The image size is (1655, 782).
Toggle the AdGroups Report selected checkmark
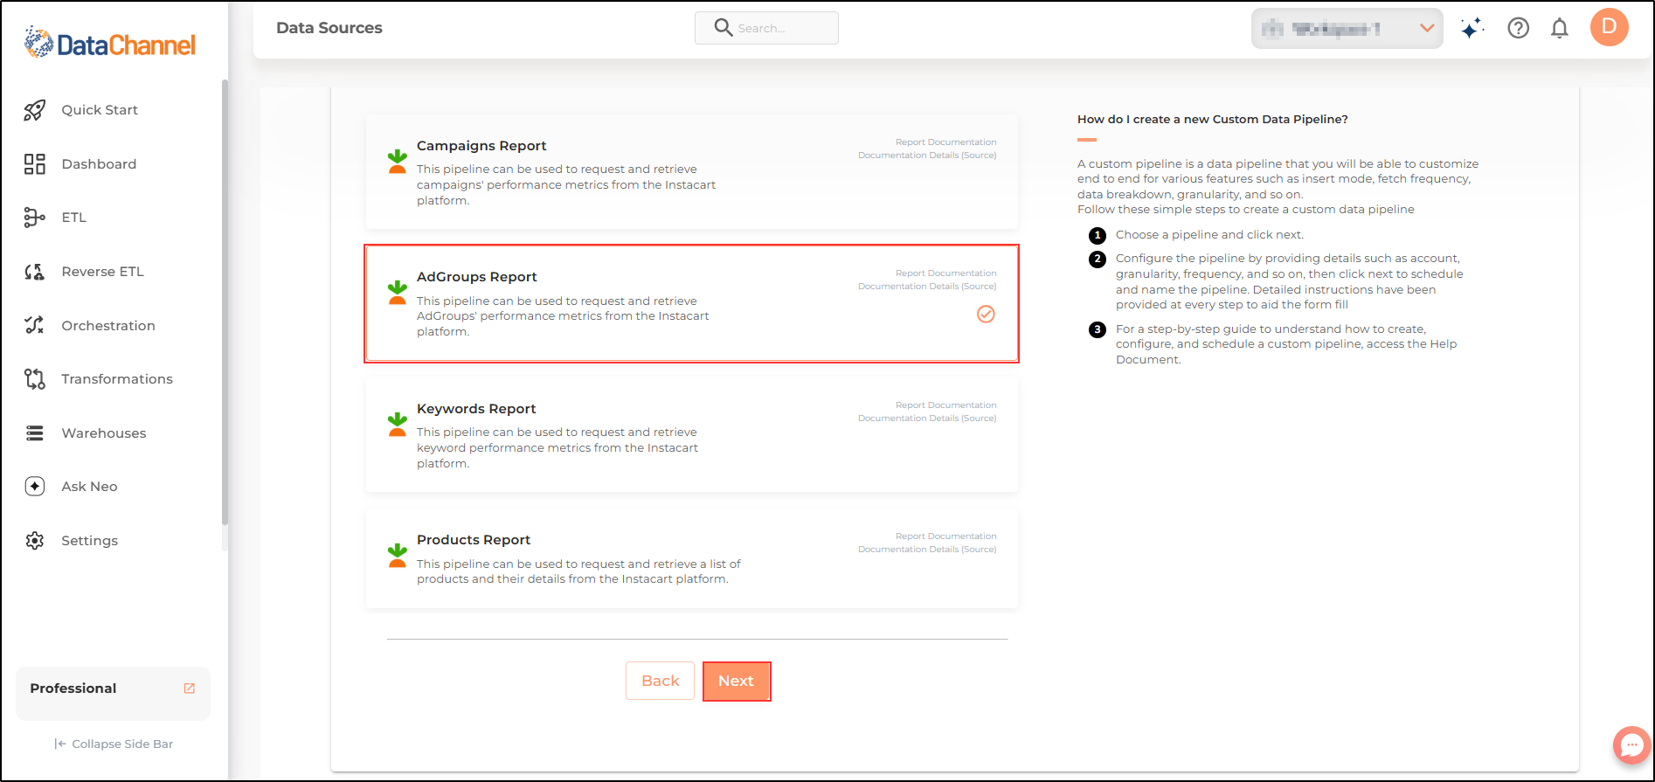tap(986, 314)
